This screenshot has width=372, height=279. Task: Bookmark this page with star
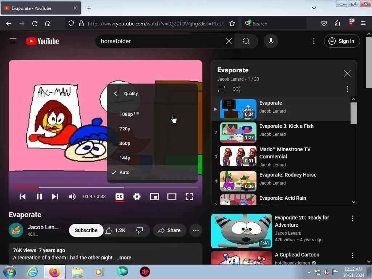click(232, 24)
